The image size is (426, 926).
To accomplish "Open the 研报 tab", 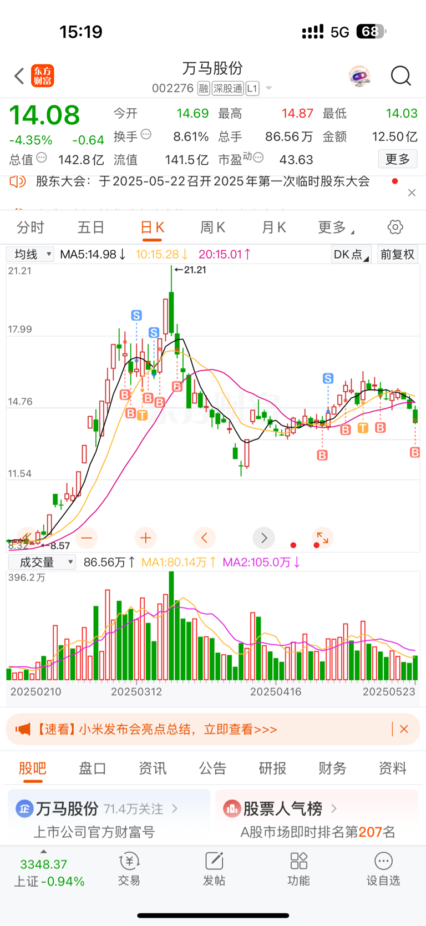I will point(272,768).
